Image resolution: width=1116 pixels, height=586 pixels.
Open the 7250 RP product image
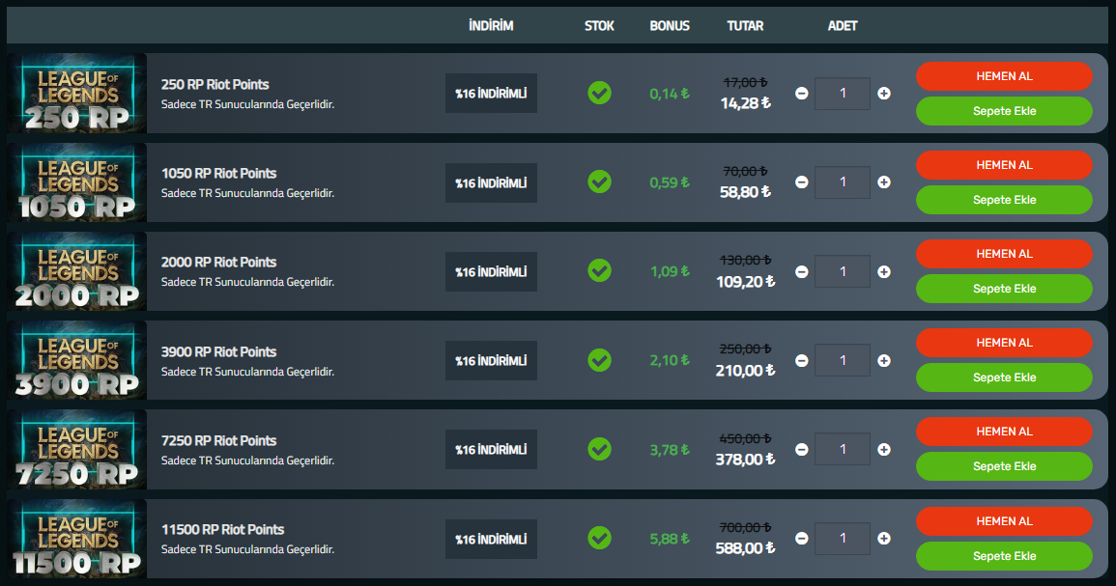click(x=77, y=449)
